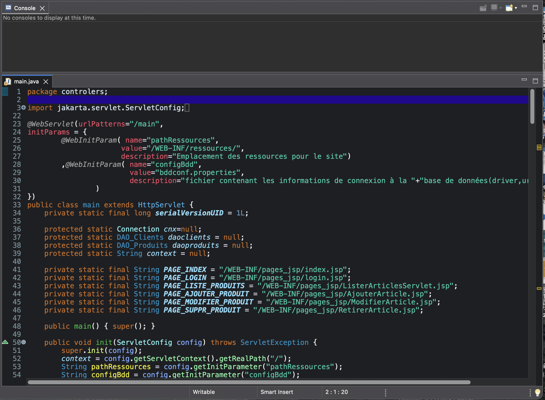Expand the collapsed import statements at line 3
The height and width of the screenshot is (400, 545).
point(23,108)
